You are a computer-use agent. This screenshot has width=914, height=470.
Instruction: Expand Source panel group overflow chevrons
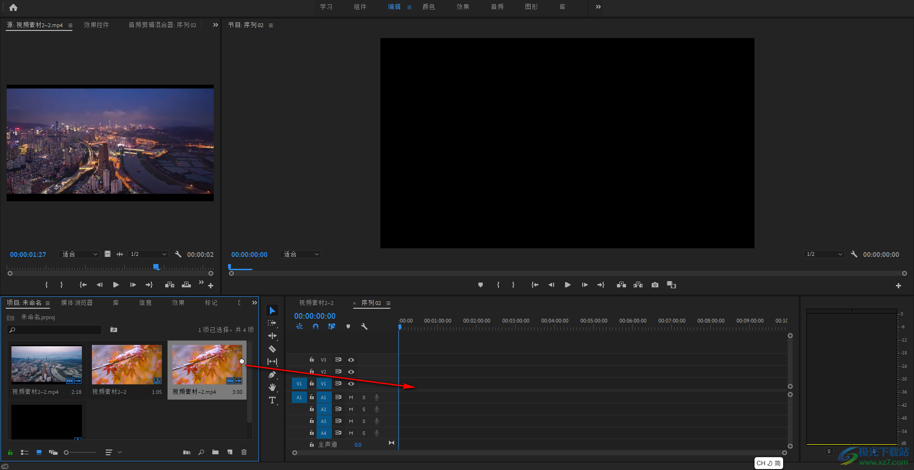coord(215,25)
